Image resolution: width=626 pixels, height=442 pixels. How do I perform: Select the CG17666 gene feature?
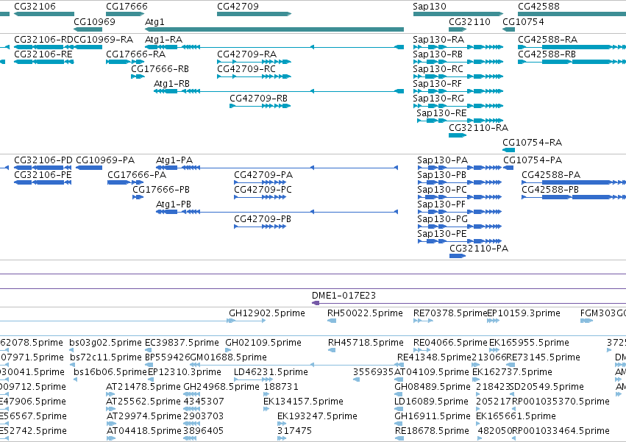point(125,14)
